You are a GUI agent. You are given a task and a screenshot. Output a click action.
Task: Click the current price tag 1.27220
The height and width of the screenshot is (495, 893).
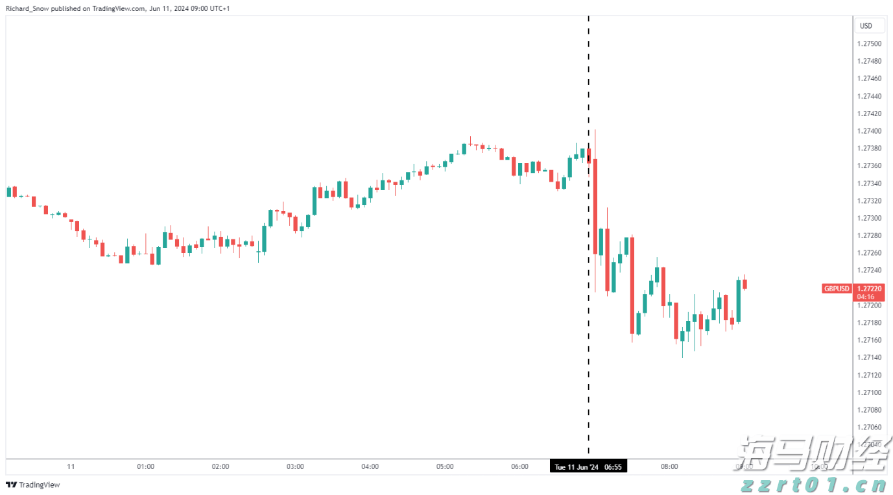pyautogui.click(x=868, y=289)
